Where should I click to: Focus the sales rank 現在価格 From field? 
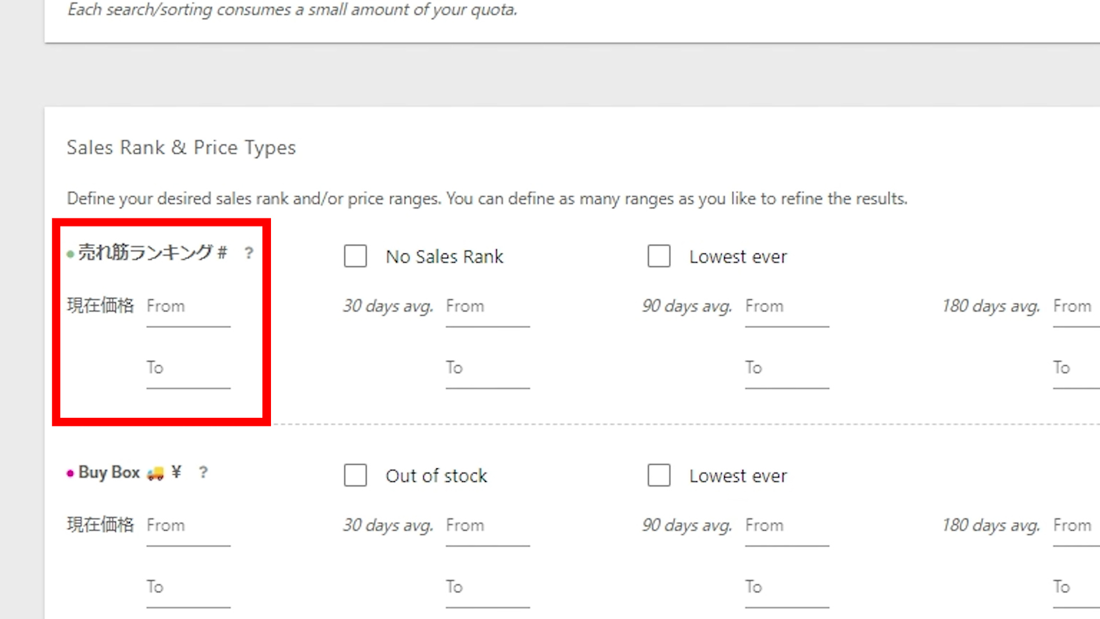188,307
